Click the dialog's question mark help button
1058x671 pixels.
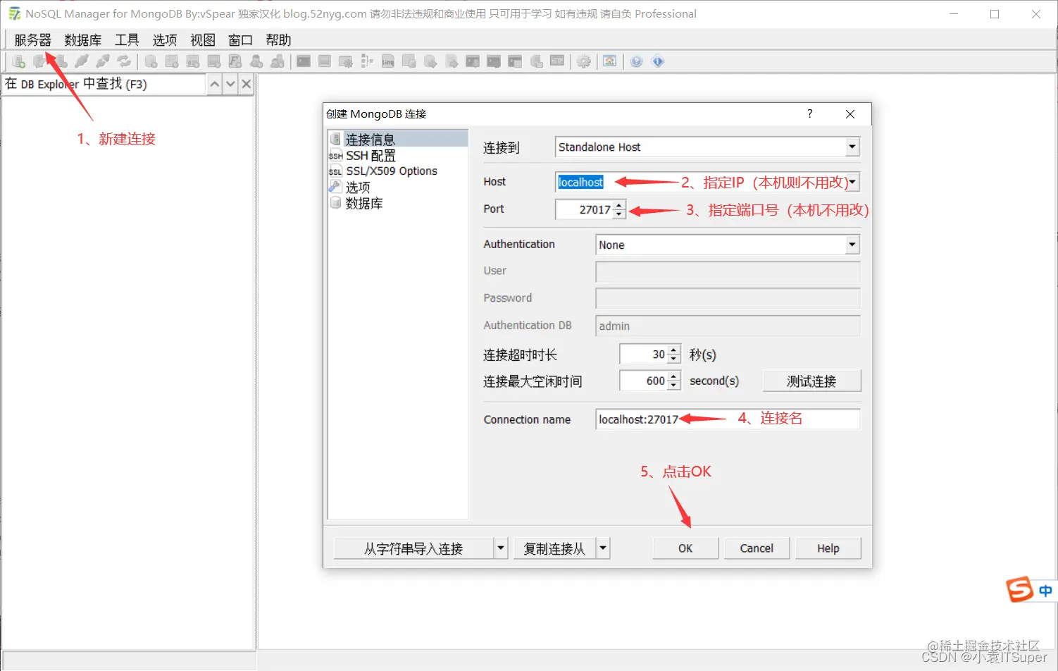[810, 113]
